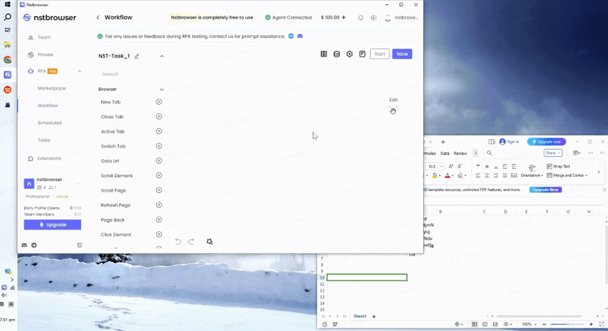Click Sign in in the spreadsheet window

point(509,142)
